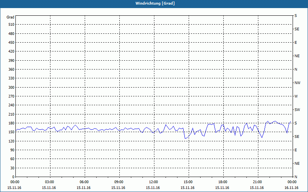Click the N label at the 360 gridline
This screenshot has height=192, width=308.
tap(296, 70)
